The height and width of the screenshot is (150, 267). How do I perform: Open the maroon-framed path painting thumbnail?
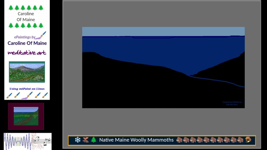pos(26,116)
